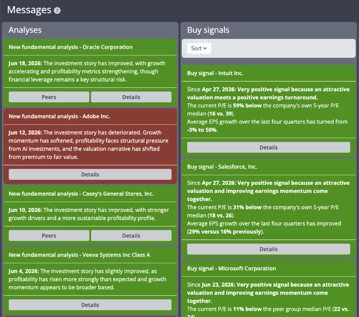359x317 pixels.
Task: Click '11% below' in Microsoft signal
Action: 247,309
